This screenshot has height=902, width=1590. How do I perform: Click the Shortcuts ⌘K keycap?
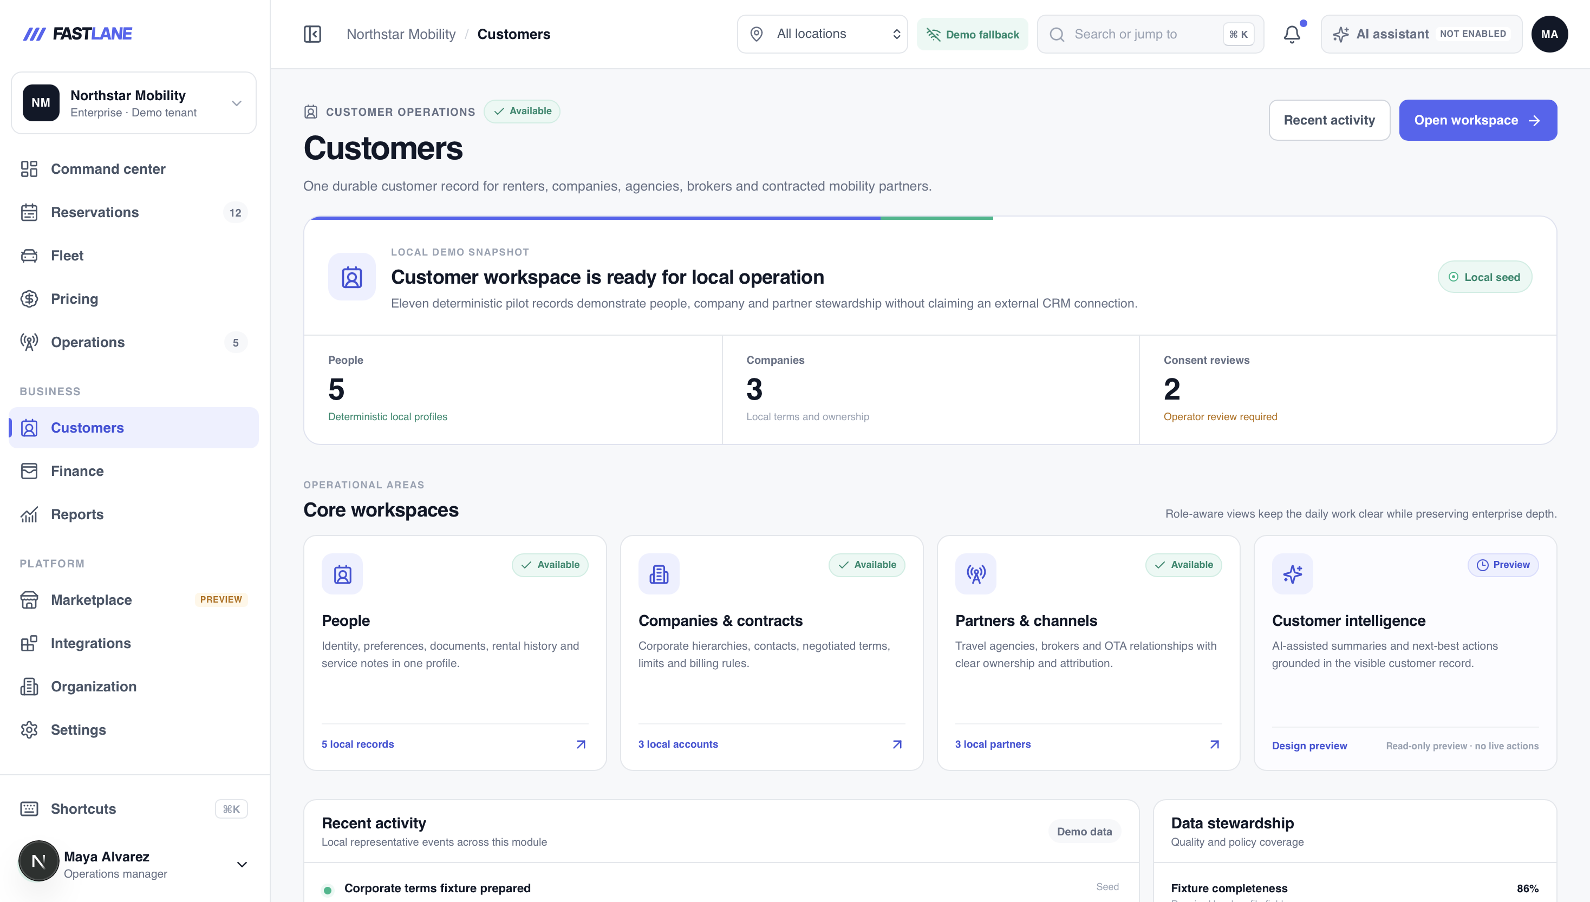point(231,809)
